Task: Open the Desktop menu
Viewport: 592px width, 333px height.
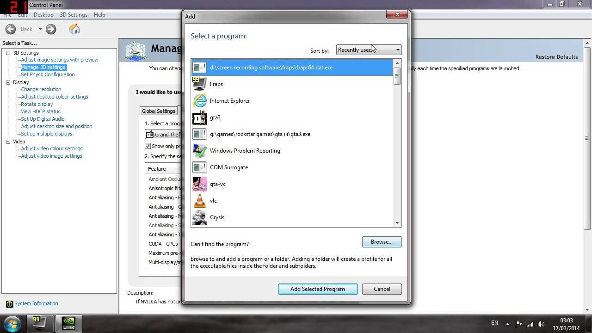Action: coord(43,15)
